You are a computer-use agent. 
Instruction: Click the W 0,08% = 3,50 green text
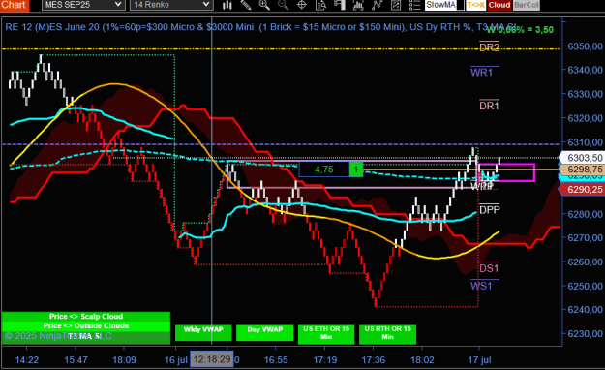coord(520,30)
